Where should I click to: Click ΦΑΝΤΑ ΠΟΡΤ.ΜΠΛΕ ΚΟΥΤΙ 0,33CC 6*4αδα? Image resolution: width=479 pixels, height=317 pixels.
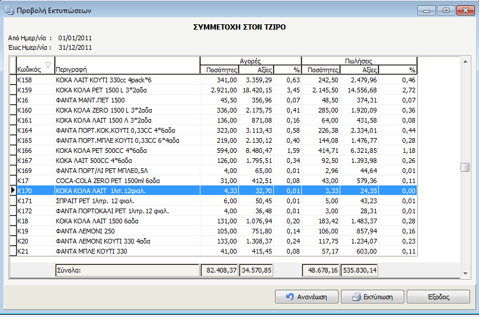click(127, 140)
